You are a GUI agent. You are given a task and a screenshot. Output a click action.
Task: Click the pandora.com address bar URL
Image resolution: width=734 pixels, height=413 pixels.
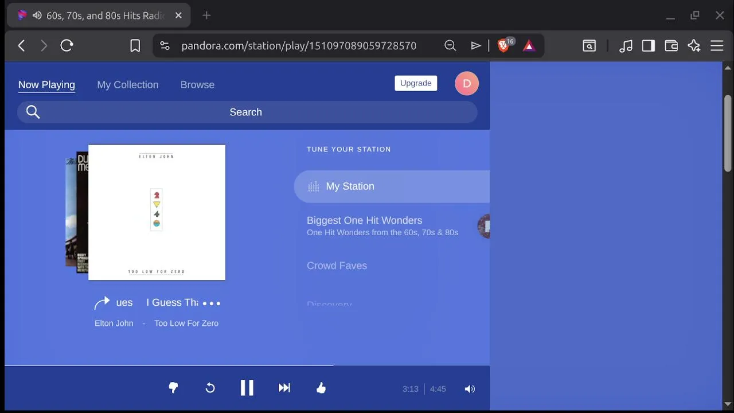pyautogui.click(x=299, y=46)
